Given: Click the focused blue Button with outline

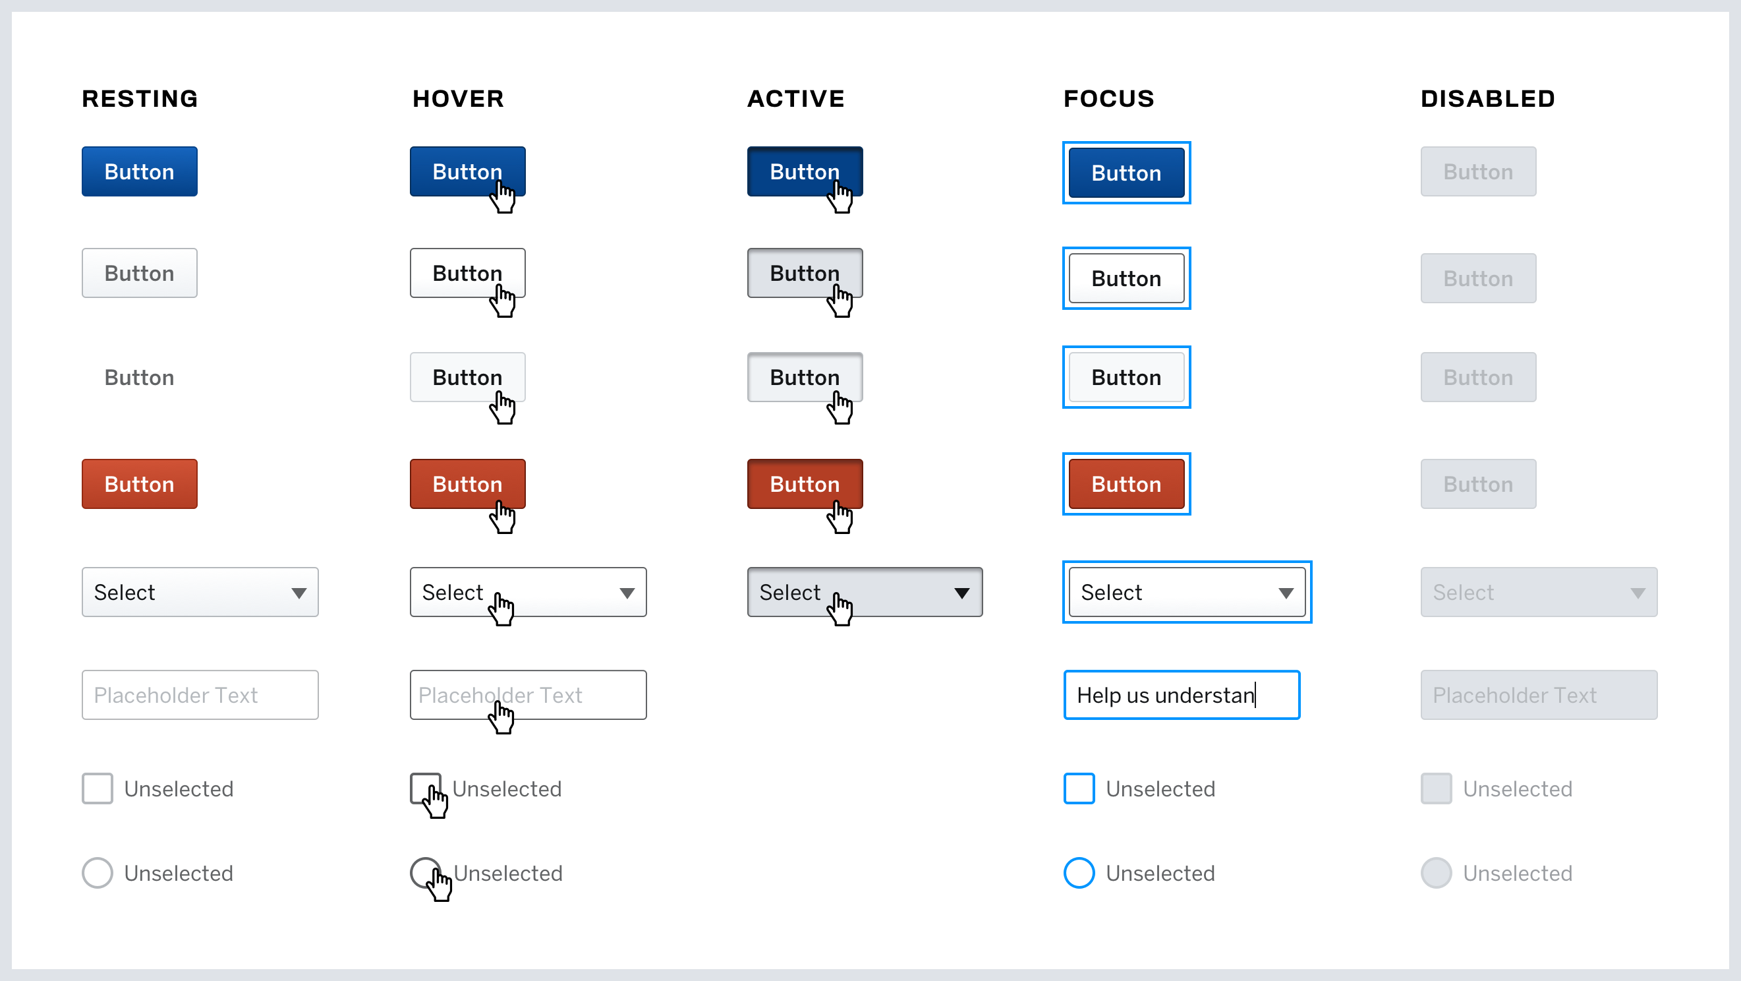Looking at the screenshot, I should coord(1126,173).
